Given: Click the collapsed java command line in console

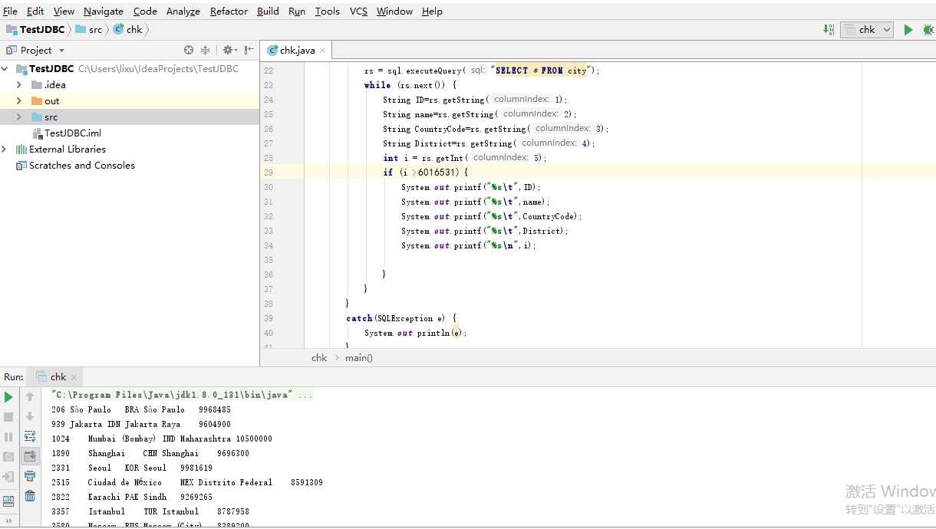Looking at the screenshot, I should 182,395.
